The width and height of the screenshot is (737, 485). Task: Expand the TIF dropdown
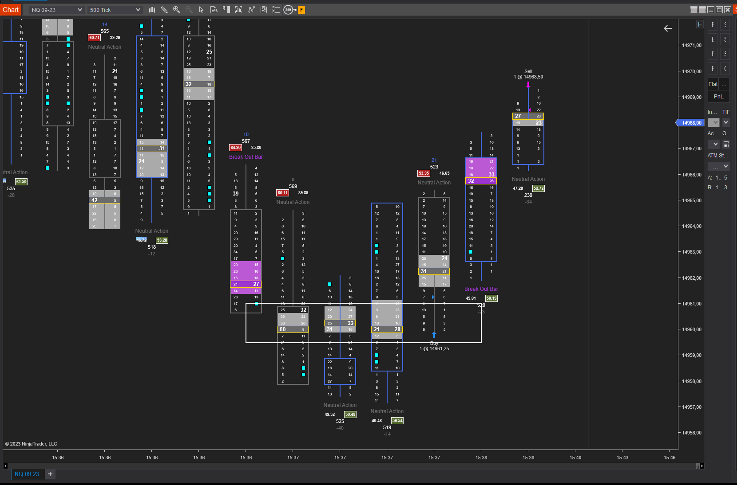726,122
